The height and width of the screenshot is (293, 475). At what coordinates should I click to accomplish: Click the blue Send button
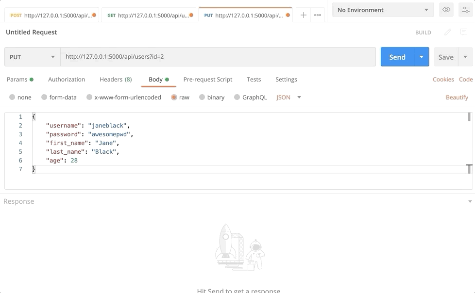point(397,57)
